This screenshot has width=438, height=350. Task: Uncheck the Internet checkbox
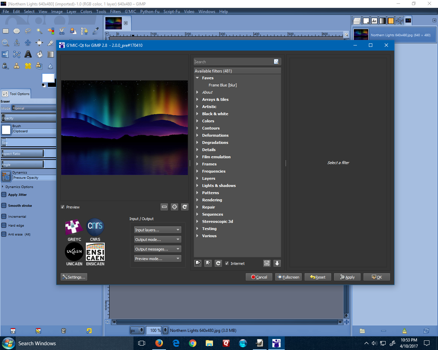tap(227, 264)
